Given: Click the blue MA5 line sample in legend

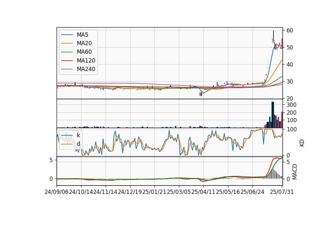Looking at the screenshot, I should [x=67, y=35].
